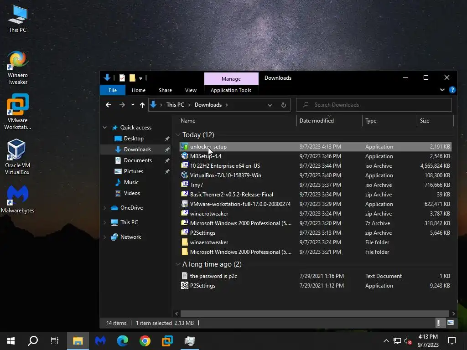Screen dimensions: 467x350
Task: Click Downloads in address breadcrumb
Action: click(x=208, y=105)
